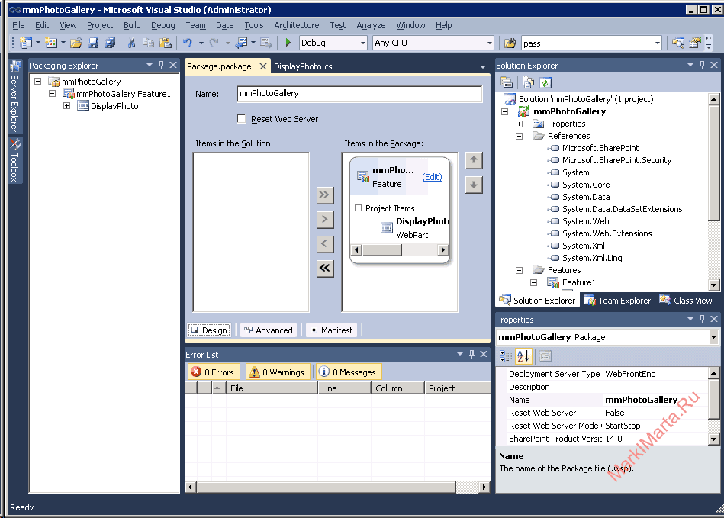Image resolution: width=724 pixels, height=518 pixels.
Task: Click the Paste clipboard icon
Action: click(166, 43)
